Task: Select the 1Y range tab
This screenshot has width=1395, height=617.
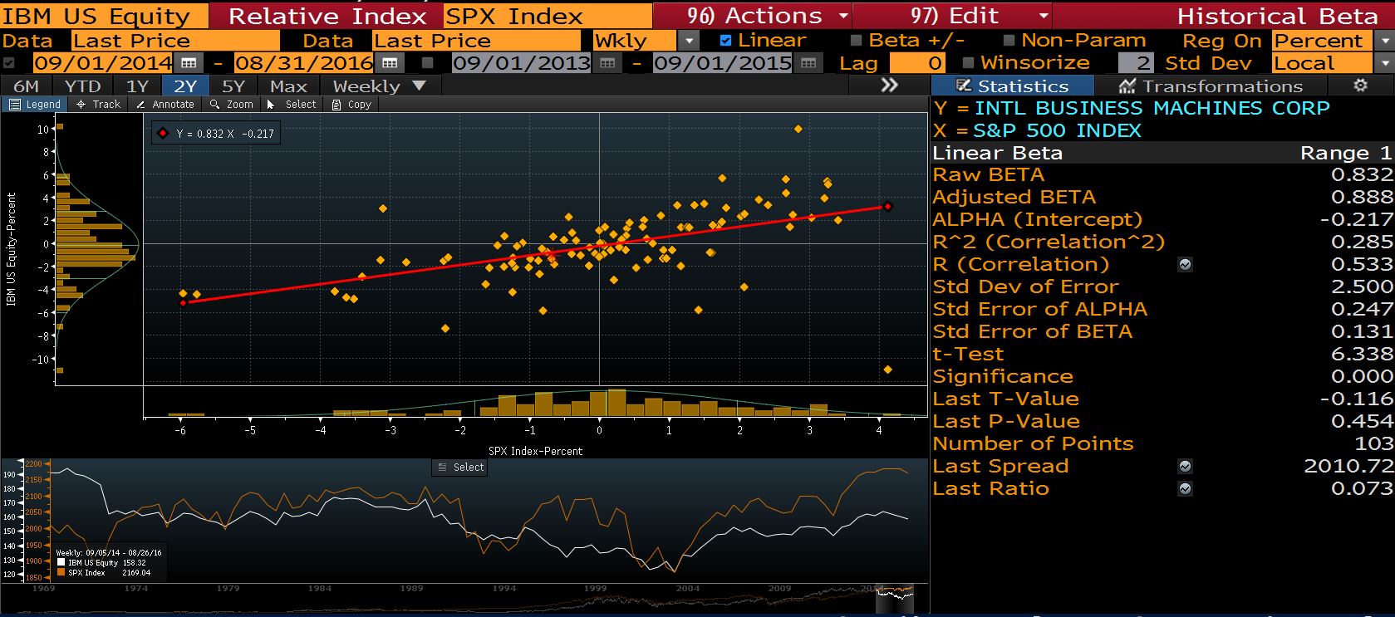Action: click(137, 86)
